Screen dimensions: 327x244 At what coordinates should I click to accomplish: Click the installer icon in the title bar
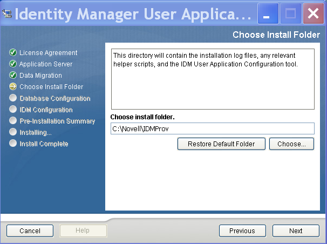pos(7,13)
